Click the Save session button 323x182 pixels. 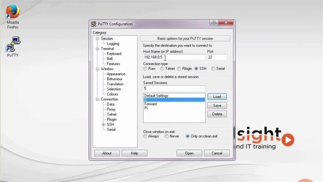(x=217, y=105)
